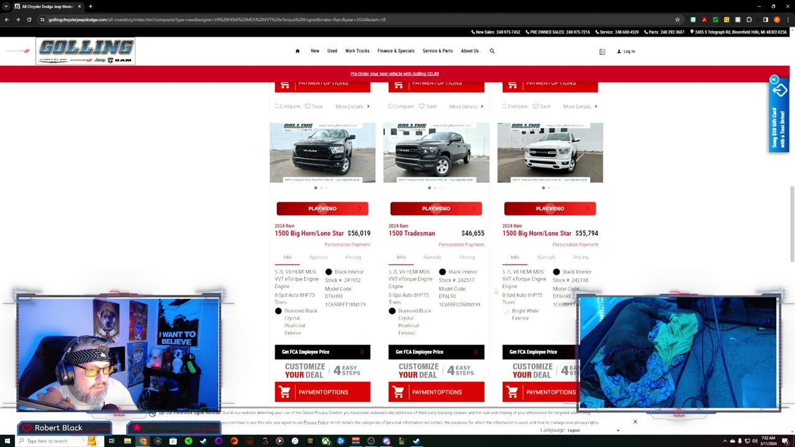Open the Chrome tab search dropdown arrow
The height and width of the screenshot is (447, 795).
pyautogui.click(x=6, y=6)
